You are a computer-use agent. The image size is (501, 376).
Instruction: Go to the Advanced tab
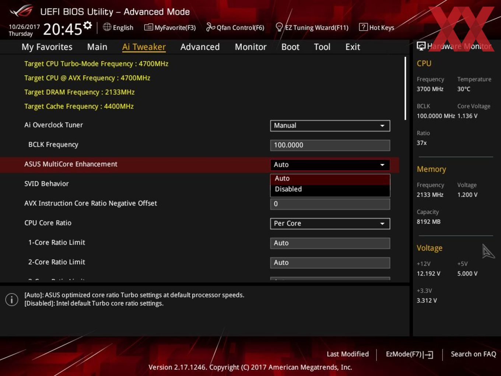[200, 47]
